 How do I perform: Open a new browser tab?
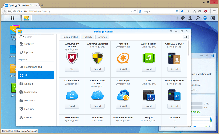[x=42, y=5]
